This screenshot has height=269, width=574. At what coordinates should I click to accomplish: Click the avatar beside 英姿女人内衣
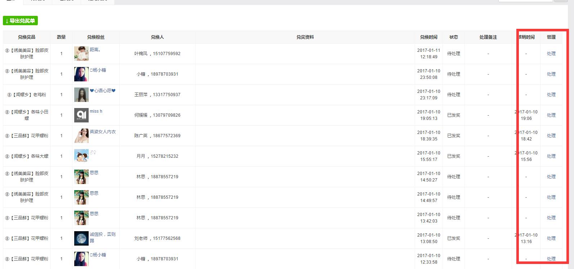pyautogui.click(x=81, y=136)
